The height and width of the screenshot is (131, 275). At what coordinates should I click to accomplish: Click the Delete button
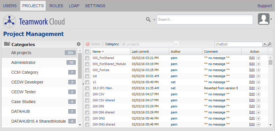tap(93, 44)
